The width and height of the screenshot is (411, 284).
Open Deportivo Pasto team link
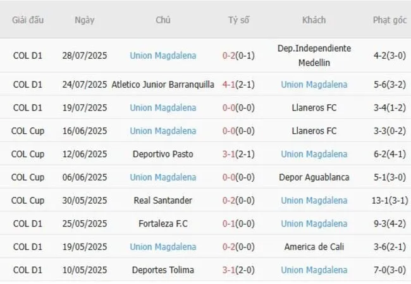[163, 154]
